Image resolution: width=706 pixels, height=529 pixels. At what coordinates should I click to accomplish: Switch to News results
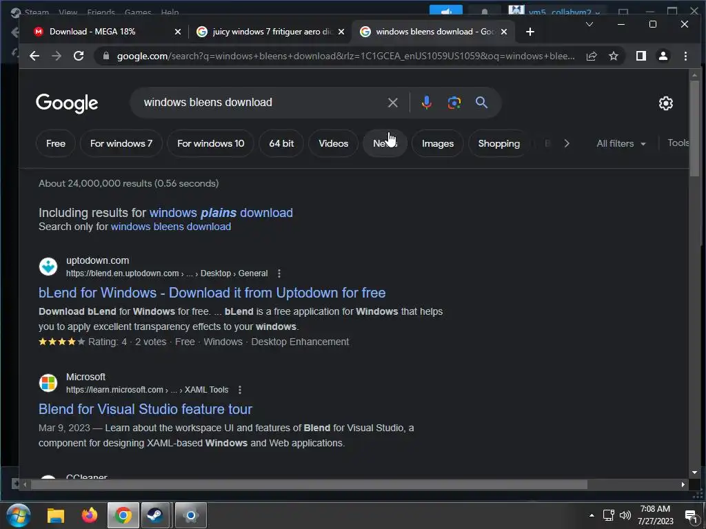[385, 143]
